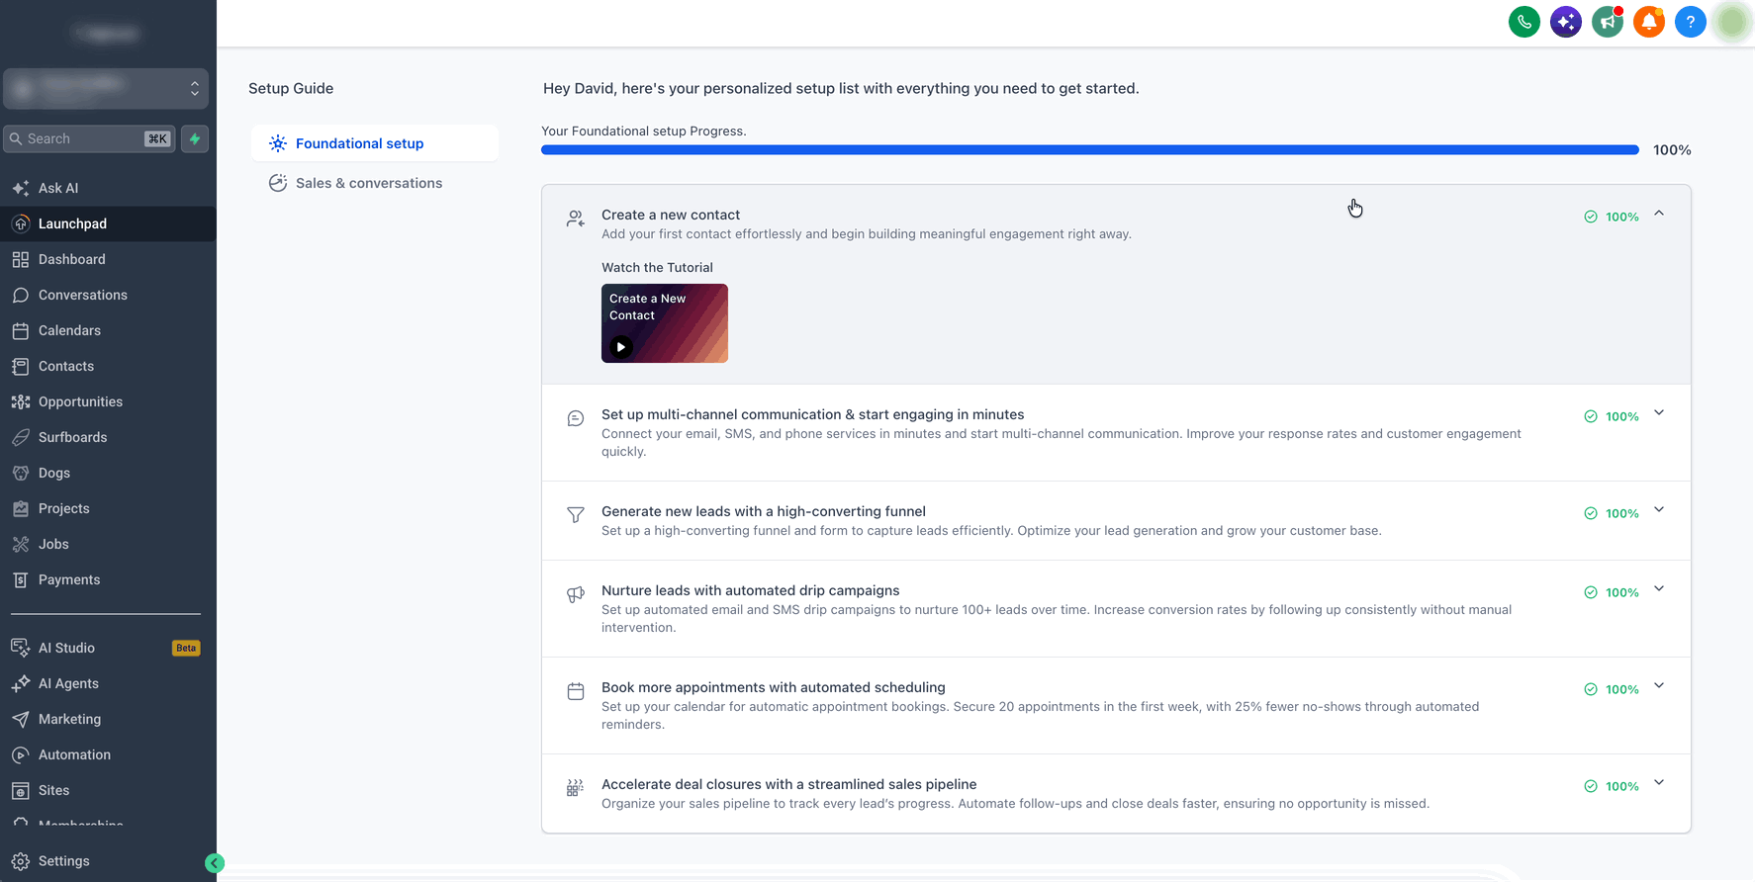The height and width of the screenshot is (882, 1755).
Task: Click the Foundational setup progress bar
Action: click(x=1090, y=150)
